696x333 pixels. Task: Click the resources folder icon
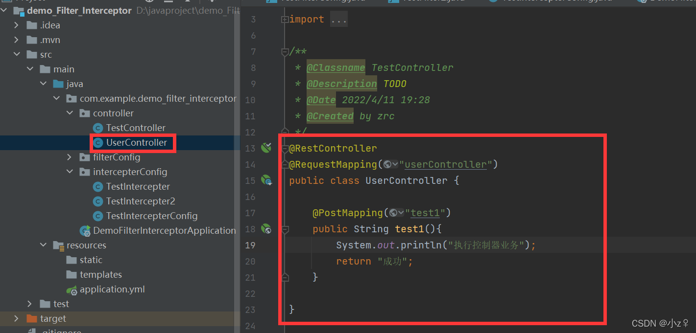click(58, 245)
